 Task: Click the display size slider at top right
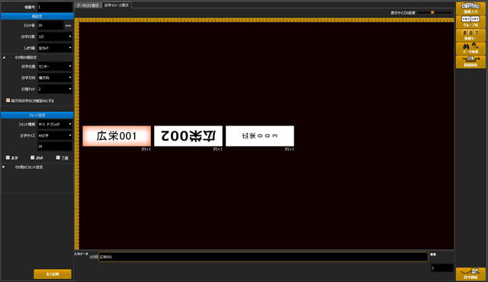pyautogui.click(x=435, y=12)
